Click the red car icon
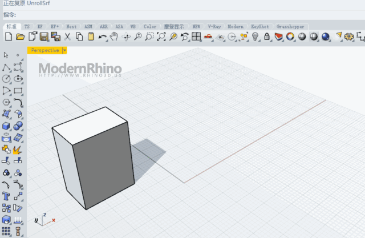The image size is (365, 238). (x=208, y=37)
